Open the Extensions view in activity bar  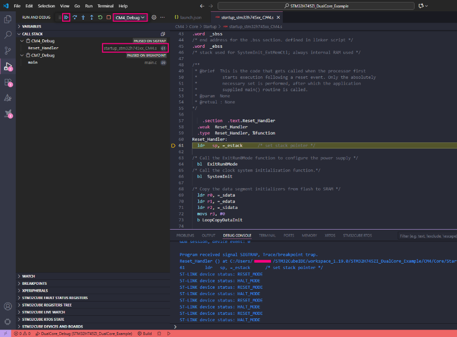point(8,82)
